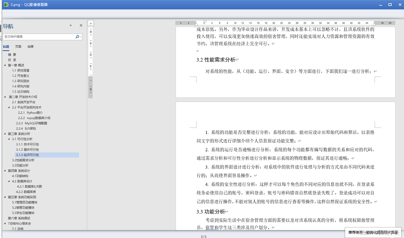Go to 第六章 系统测试 heading

[19, 218]
